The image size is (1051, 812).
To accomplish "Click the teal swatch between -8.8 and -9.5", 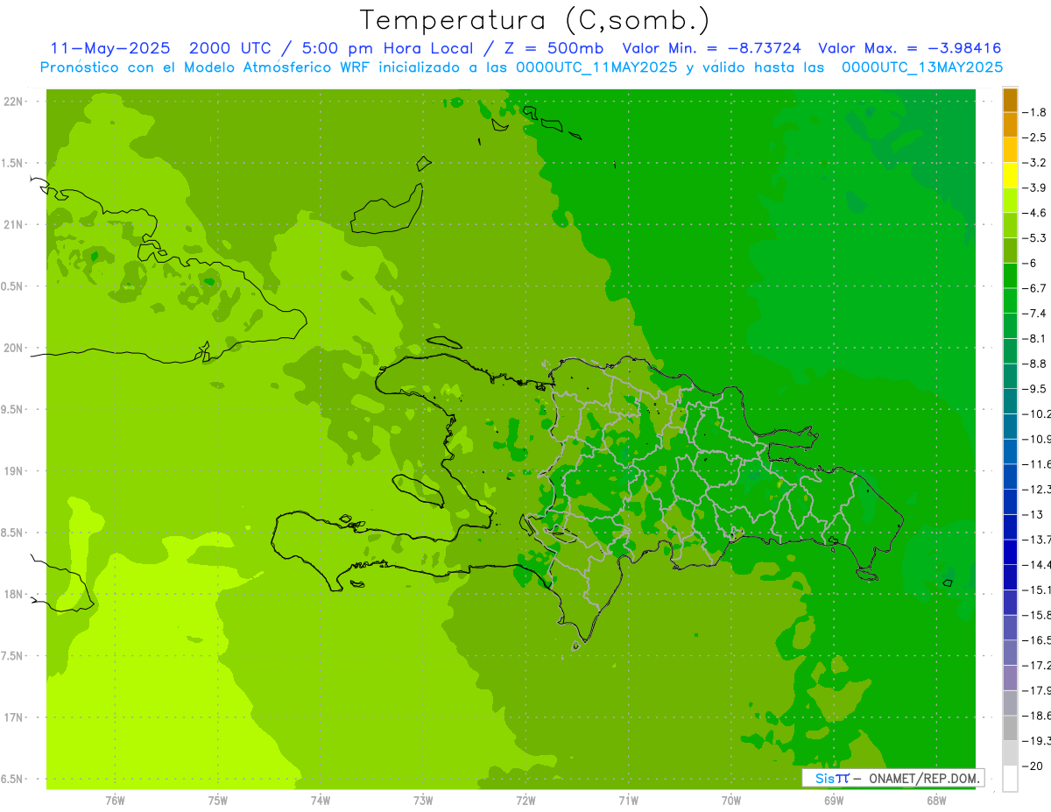I will coord(1010,377).
